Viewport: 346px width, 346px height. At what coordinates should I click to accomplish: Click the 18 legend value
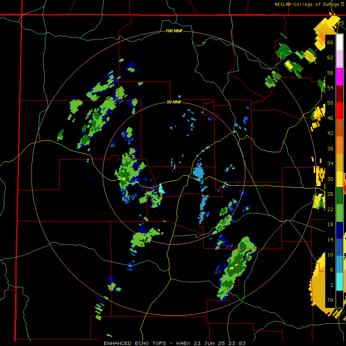330,225
